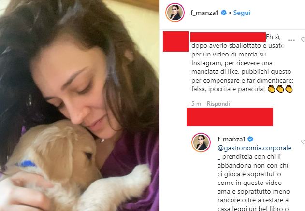Follow the account via Segui
Screen dimensions: 305x211
pos(242,13)
